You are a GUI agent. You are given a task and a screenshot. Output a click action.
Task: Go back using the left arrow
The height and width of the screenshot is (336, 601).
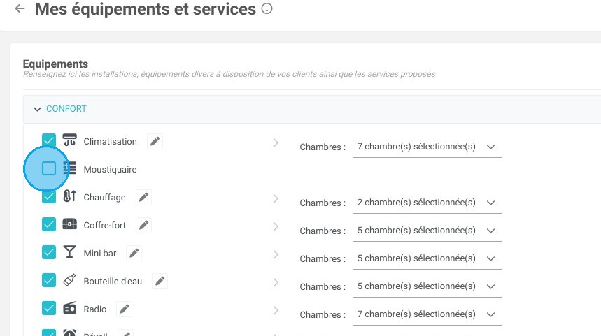pos(20,8)
